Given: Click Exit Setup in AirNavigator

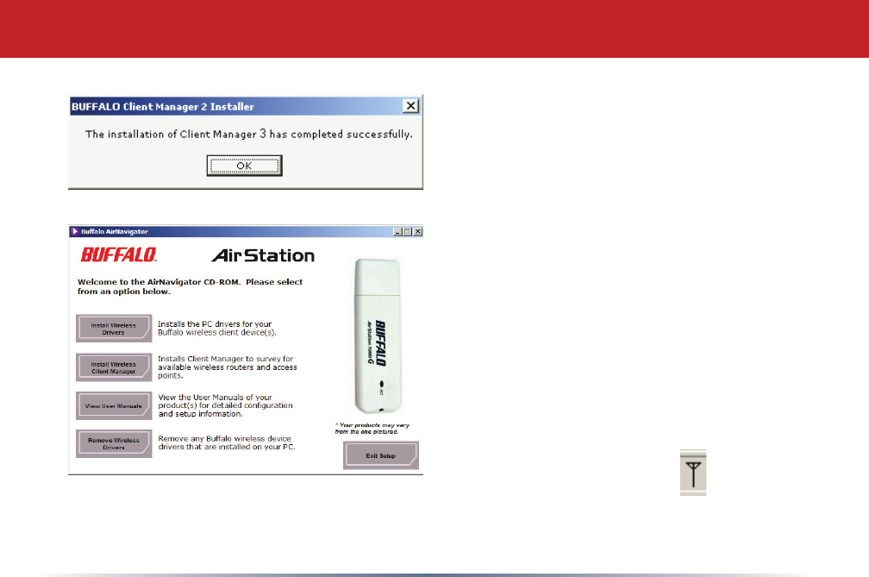Looking at the screenshot, I should click(381, 455).
